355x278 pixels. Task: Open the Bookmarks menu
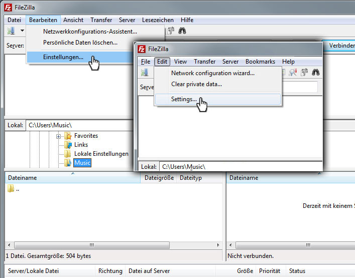pos(261,62)
